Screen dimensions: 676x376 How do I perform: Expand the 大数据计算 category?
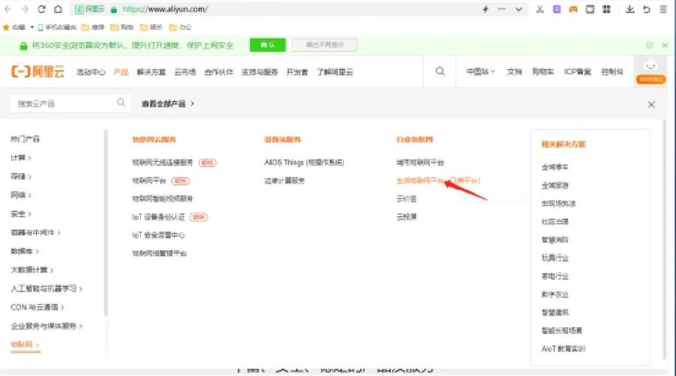pos(32,270)
